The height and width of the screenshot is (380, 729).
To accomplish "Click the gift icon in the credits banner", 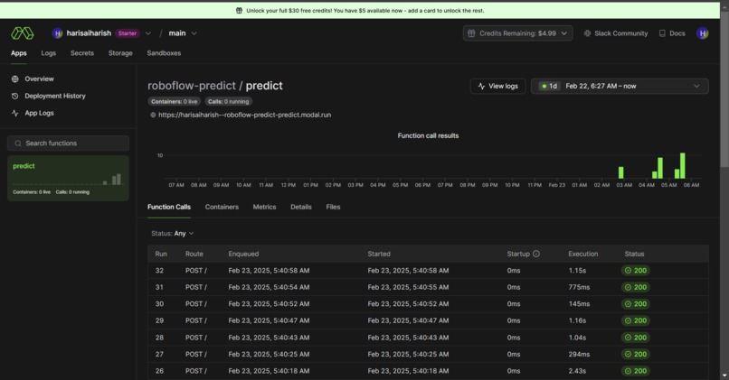I will coord(239,10).
